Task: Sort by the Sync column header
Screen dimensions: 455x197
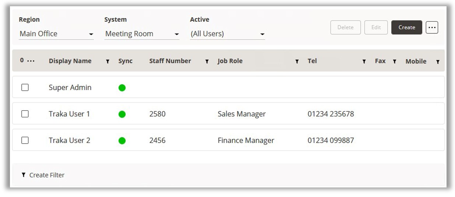Action: click(125, 61)
